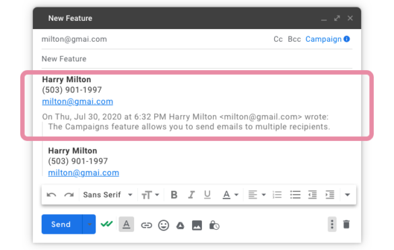Click the top Harry Milton signature name
394x250 pixels.
click(x=67, y=80)
